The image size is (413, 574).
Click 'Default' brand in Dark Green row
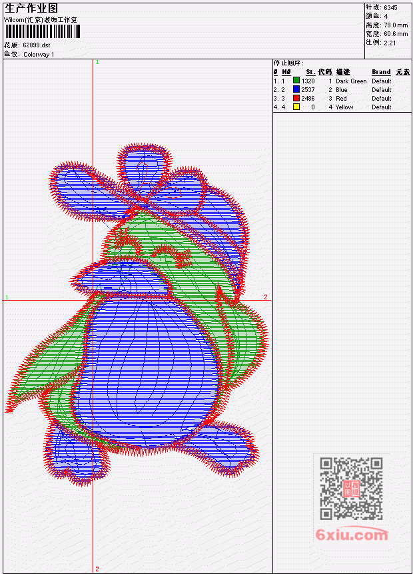tap(382, 81)
